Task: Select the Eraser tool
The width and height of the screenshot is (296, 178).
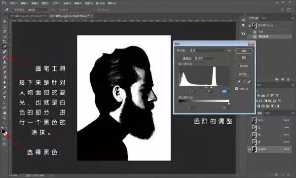Action: [4, 72]
